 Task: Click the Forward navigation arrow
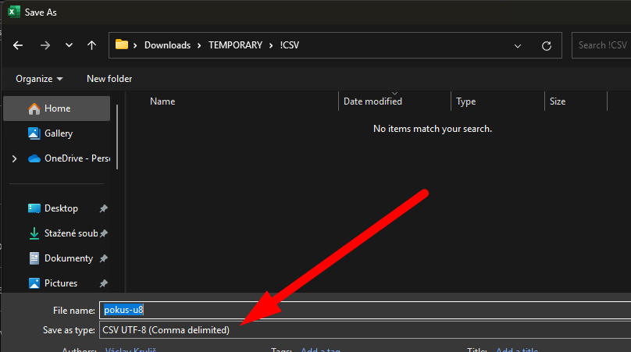[x=45, y=45]
